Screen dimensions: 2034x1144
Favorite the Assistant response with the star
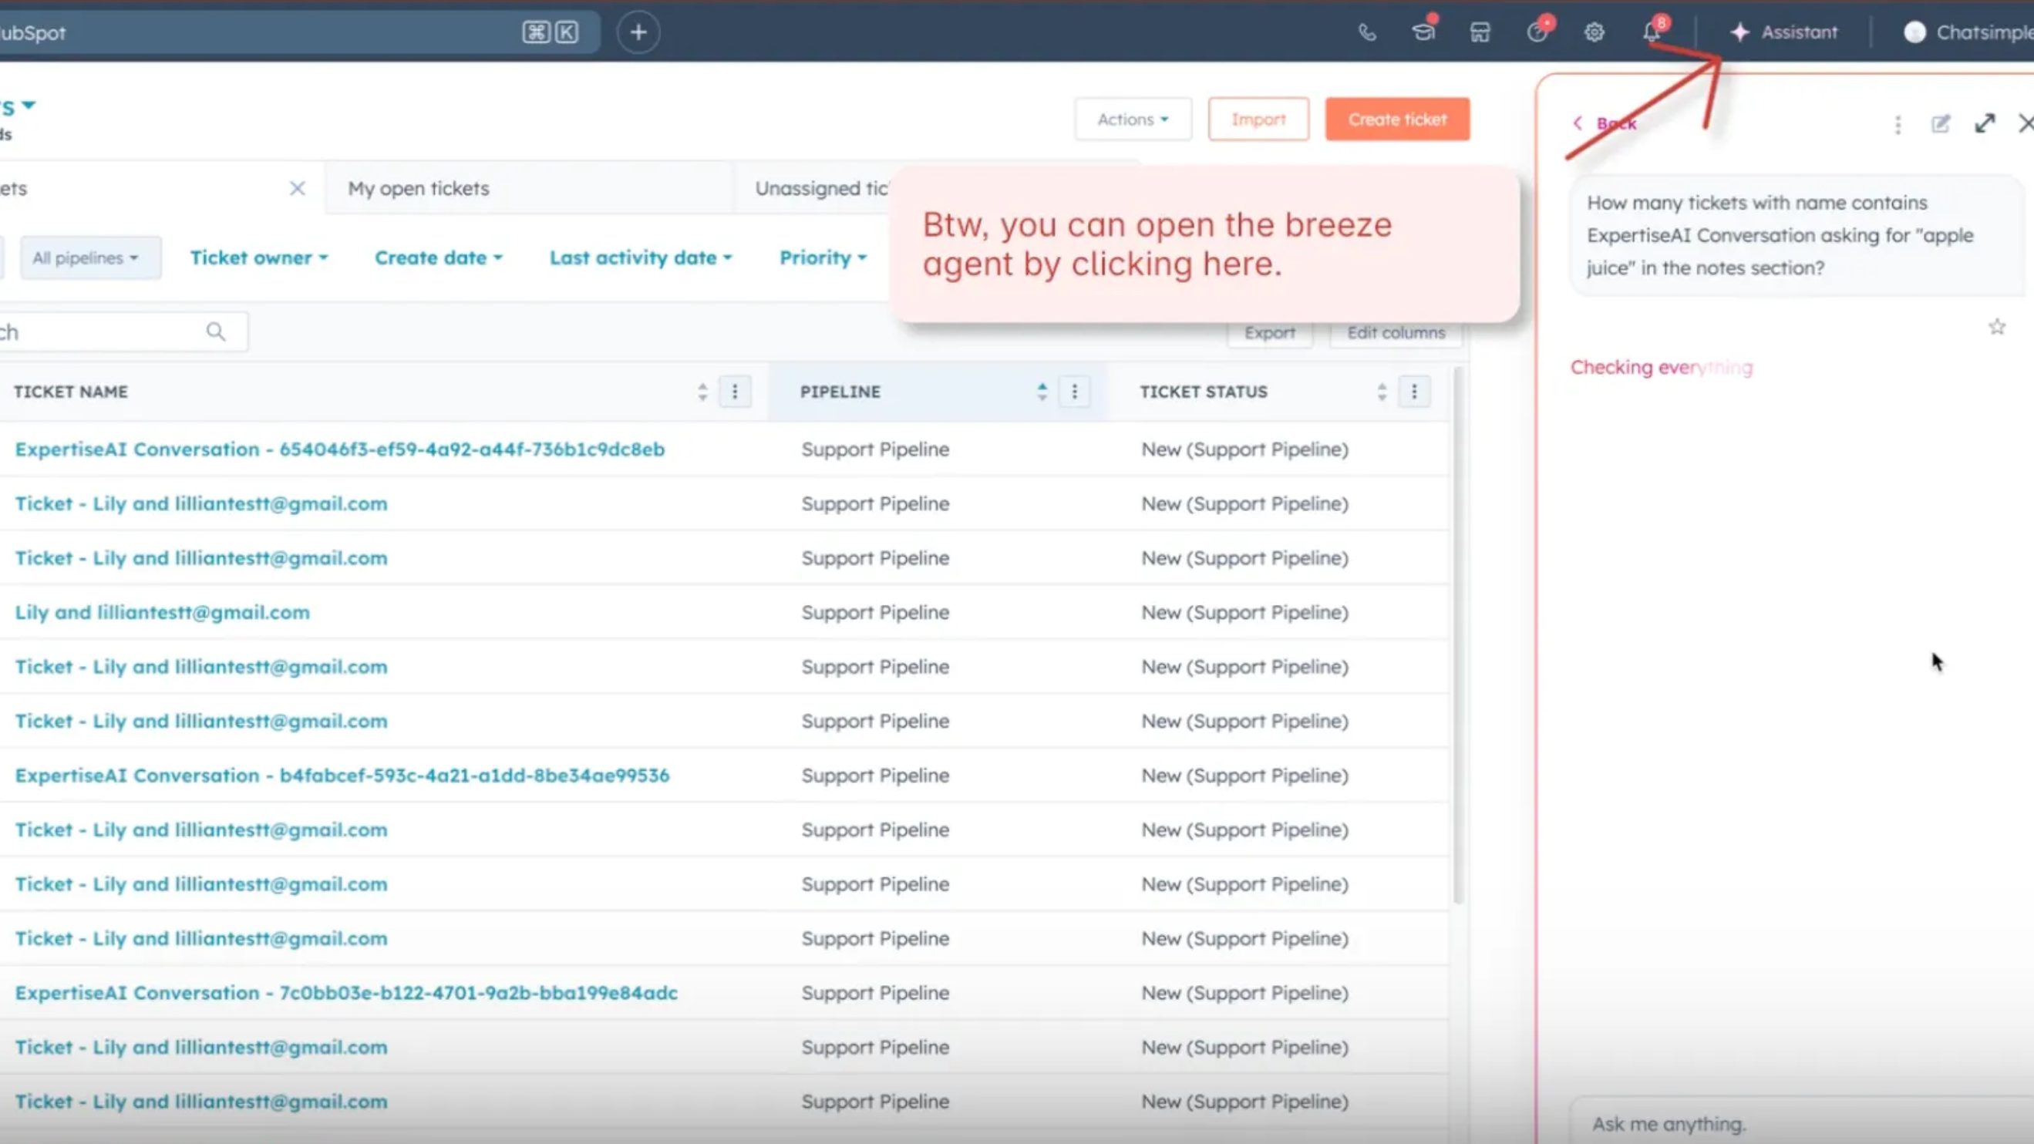point(1998,326)
